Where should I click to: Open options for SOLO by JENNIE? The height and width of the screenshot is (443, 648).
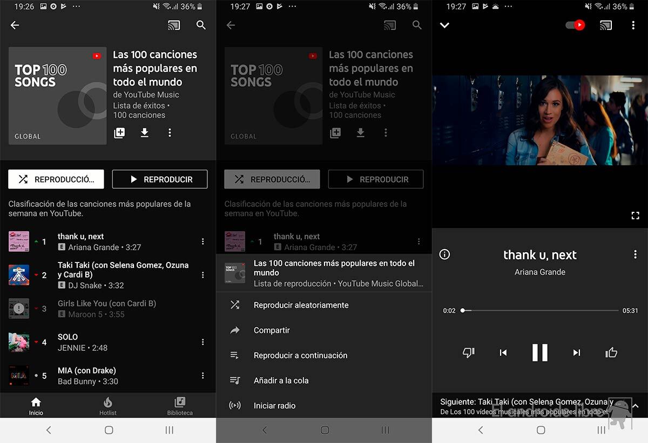pos(203,342)
